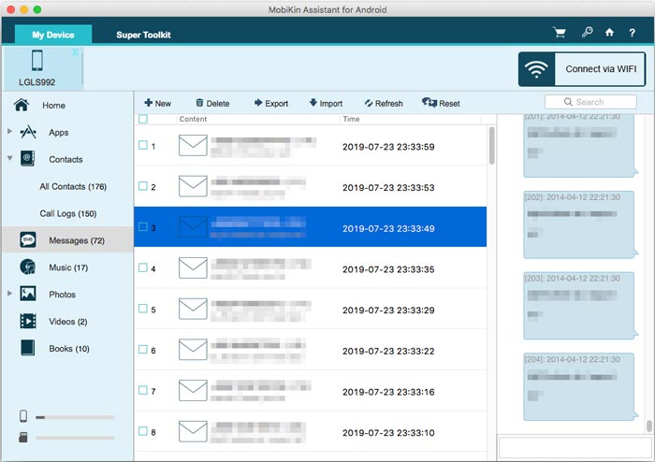Image resolution: width=655 pixels, height=462 pixels.
Task: Click the Contacts address book icon
Action: point(27,159)
